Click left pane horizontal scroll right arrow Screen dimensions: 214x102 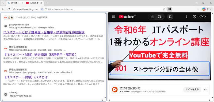103,100
